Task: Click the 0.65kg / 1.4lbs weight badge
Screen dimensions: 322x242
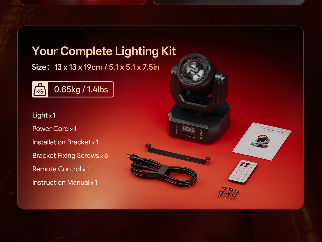Action: pos(73,89)
